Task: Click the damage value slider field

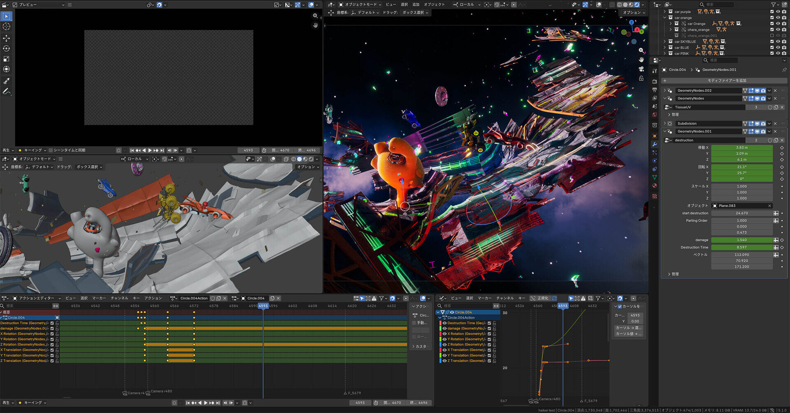Action: (x=742, y=240)
